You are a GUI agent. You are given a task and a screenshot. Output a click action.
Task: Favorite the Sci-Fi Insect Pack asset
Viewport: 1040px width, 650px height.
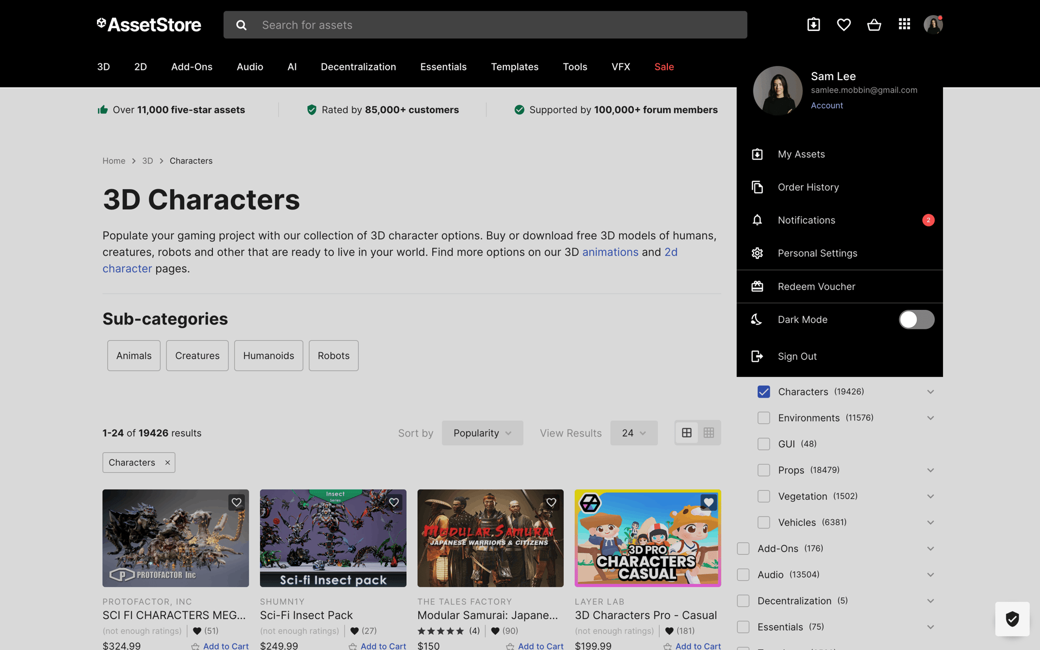point(394,502)
